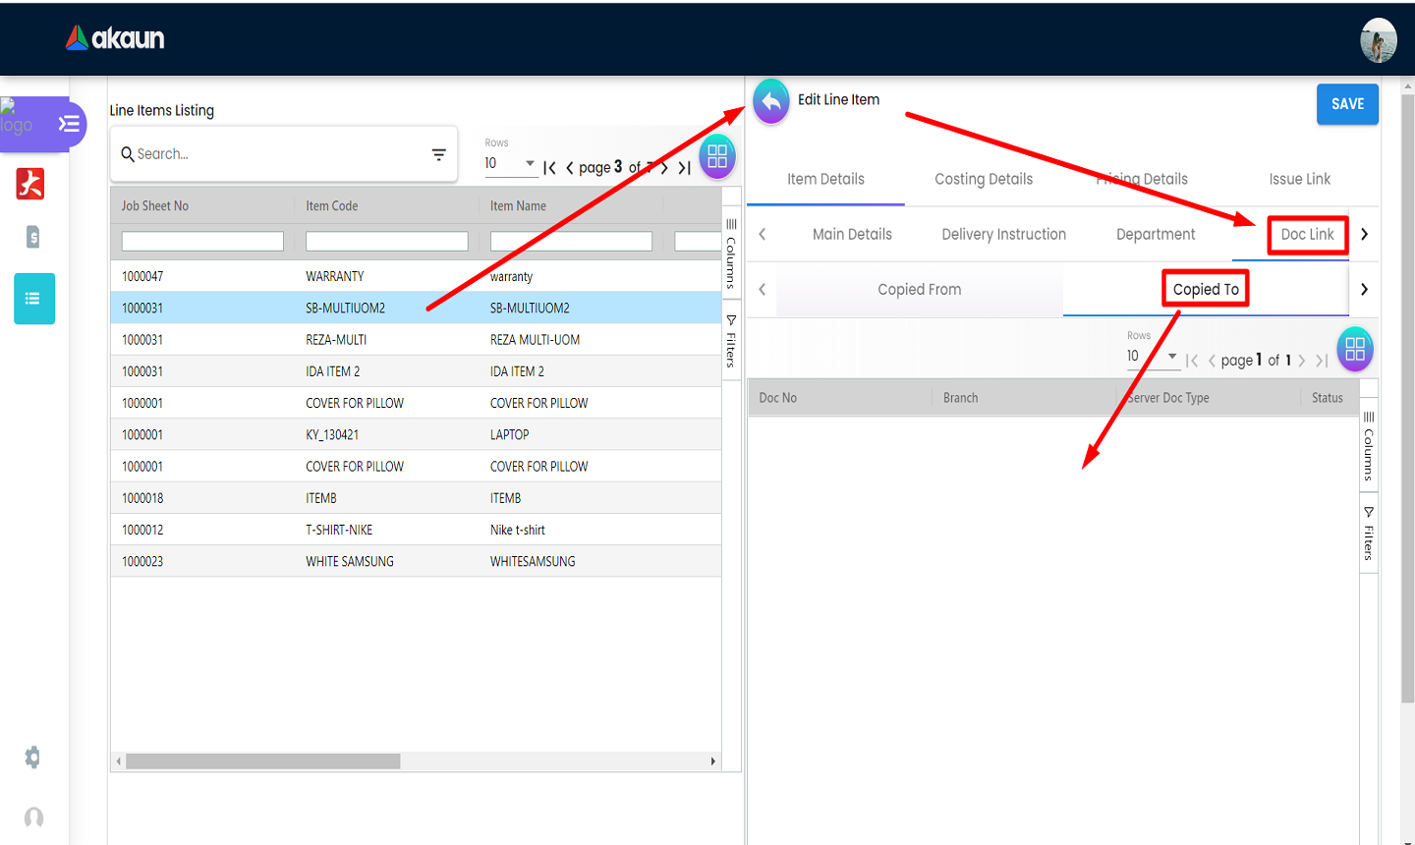Open the Rows dropdown in Copied To panel
Viewport: 1415px width, 845px height.
(1152, 357)
